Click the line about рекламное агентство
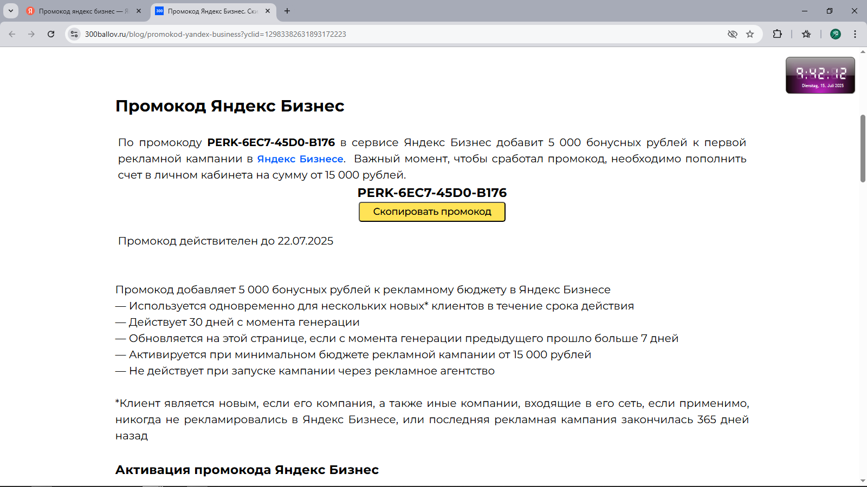The width and height of the screenshot is (867, 487). click(x=305, y=371)
